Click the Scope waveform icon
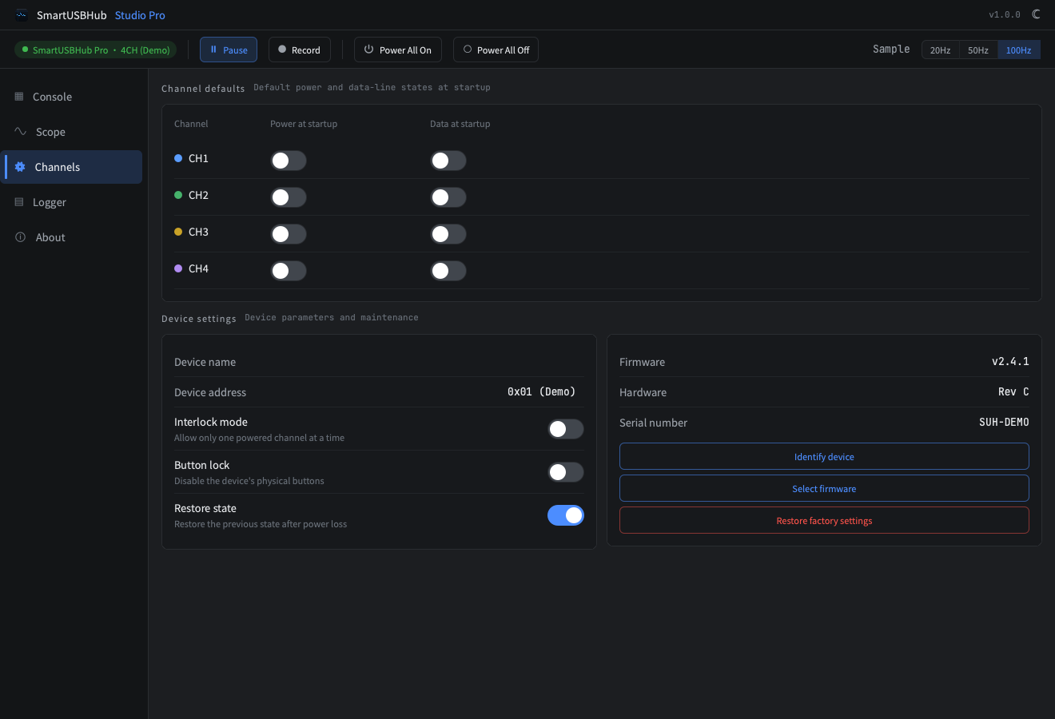The image size is (1055, 719). click(x=21, y=132)
